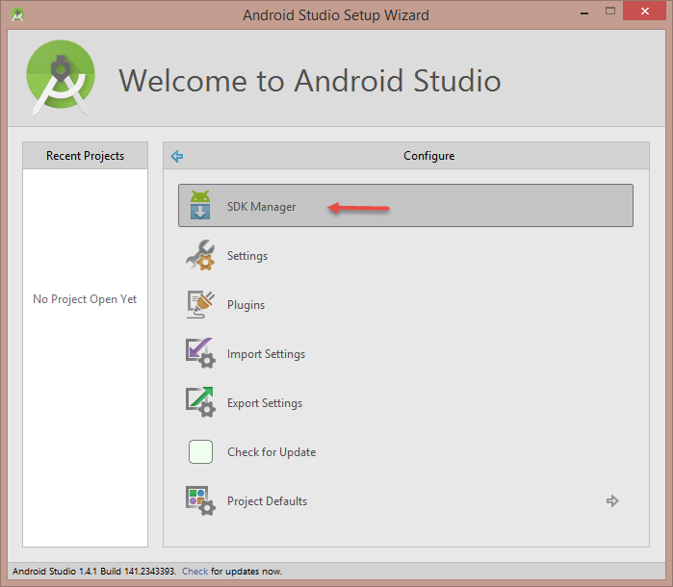Image resolution: width=673 pixels, height=587 pixels.
Task: Click the SDK Manager Android download icon
Action: pyautogui.click(x=200, y=206)
